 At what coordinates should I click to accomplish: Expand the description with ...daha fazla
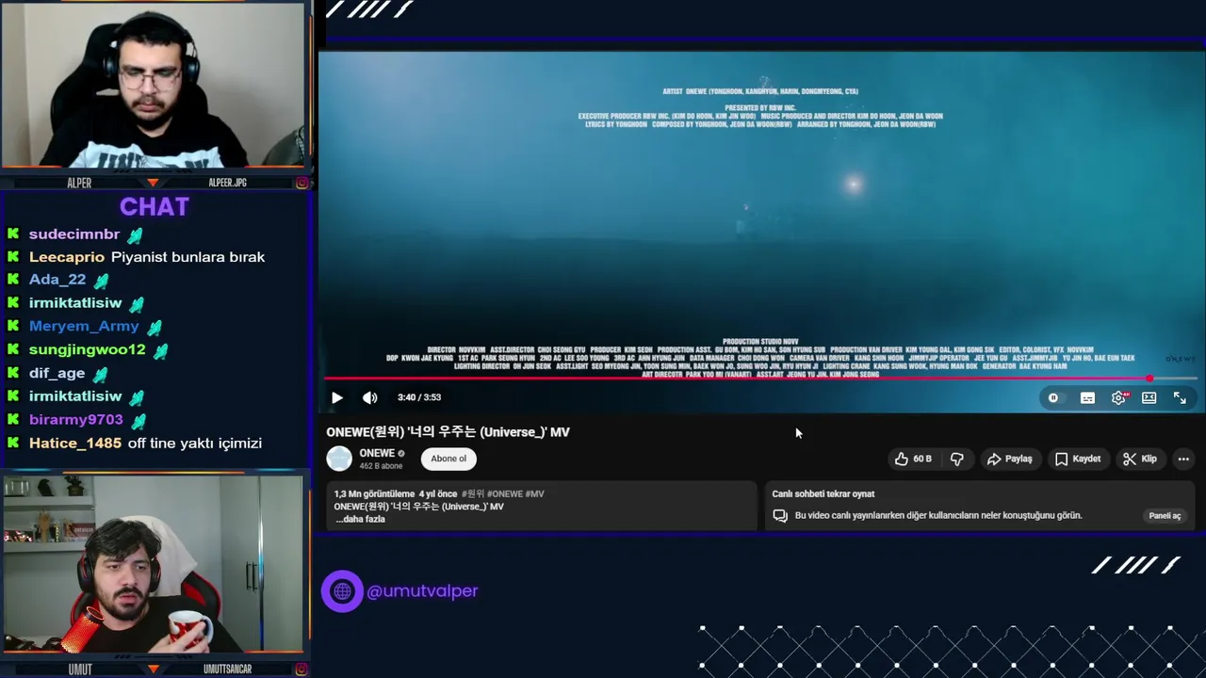[361, 519]
